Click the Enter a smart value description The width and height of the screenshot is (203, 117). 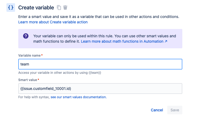tap(99, 17)
